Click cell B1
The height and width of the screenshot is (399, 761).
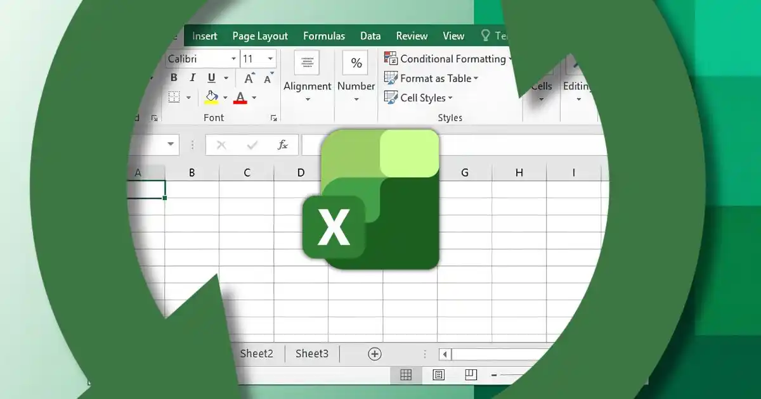pos(192,189)
